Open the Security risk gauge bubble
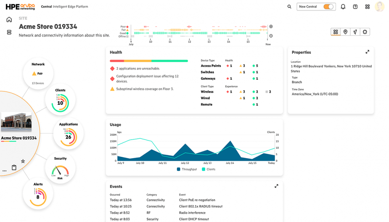The height and width of the screenshot is (222, 389). tap(60, 169)
